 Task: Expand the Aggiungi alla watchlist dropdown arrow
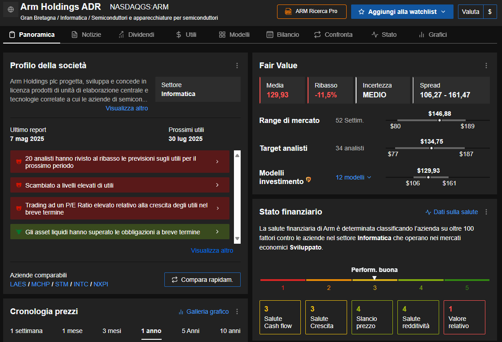pos(444,12)
